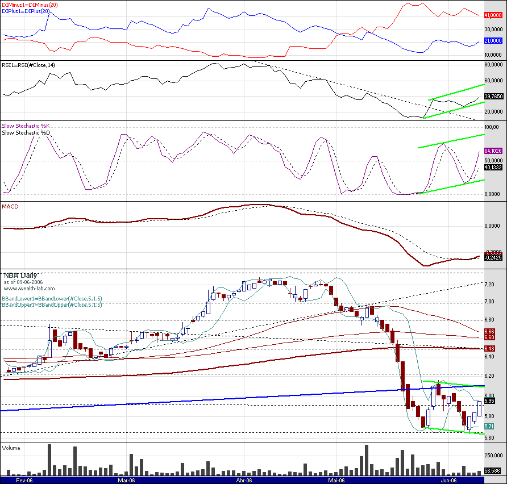
Task: Select the red 41,0000 DIMinus value tag
Action: click(493, 15)
